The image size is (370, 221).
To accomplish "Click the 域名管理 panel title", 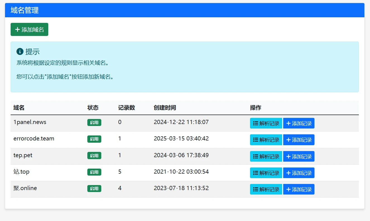I will [x=25, y=10].
